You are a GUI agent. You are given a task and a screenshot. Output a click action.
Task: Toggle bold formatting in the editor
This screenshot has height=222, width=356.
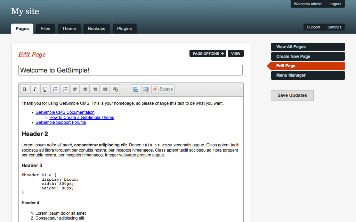click(x=25, y=89)
